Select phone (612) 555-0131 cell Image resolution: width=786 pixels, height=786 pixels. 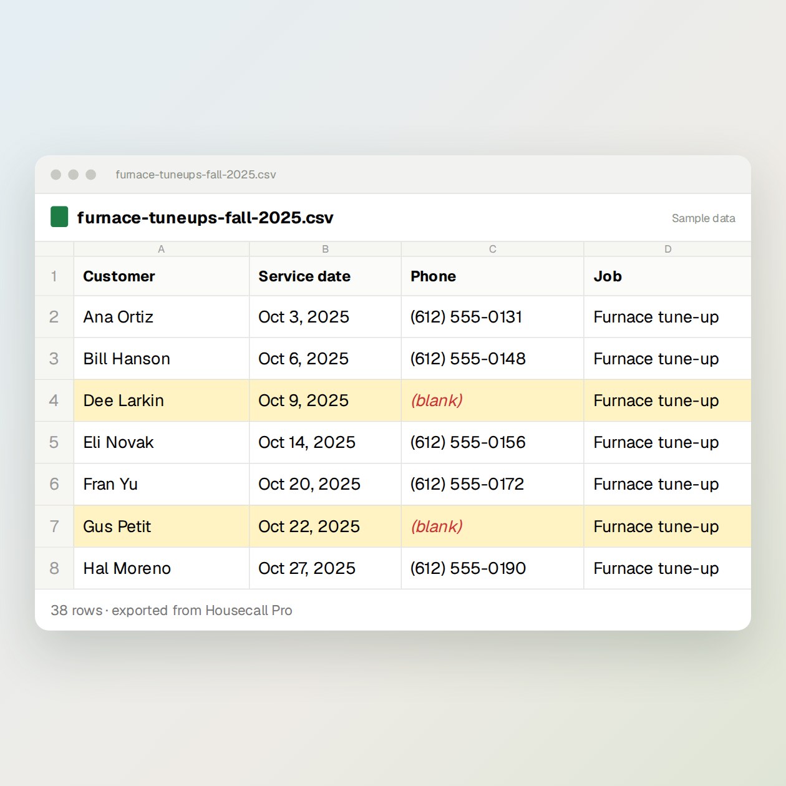492,317
